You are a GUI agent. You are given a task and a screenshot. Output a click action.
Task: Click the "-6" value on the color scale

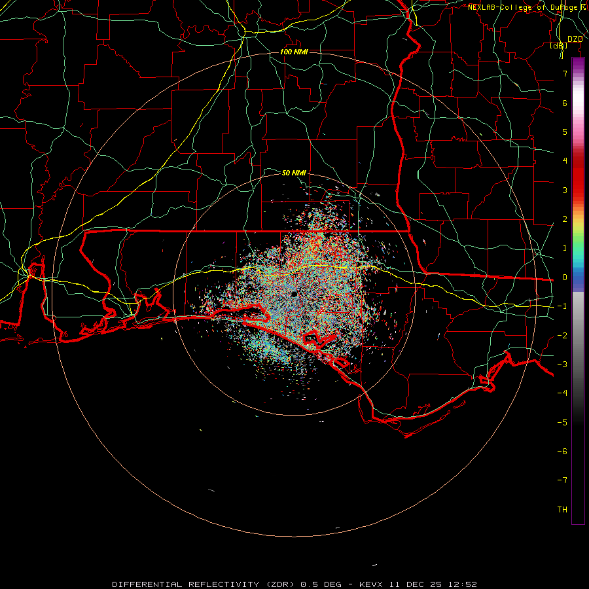coord(562,452)
